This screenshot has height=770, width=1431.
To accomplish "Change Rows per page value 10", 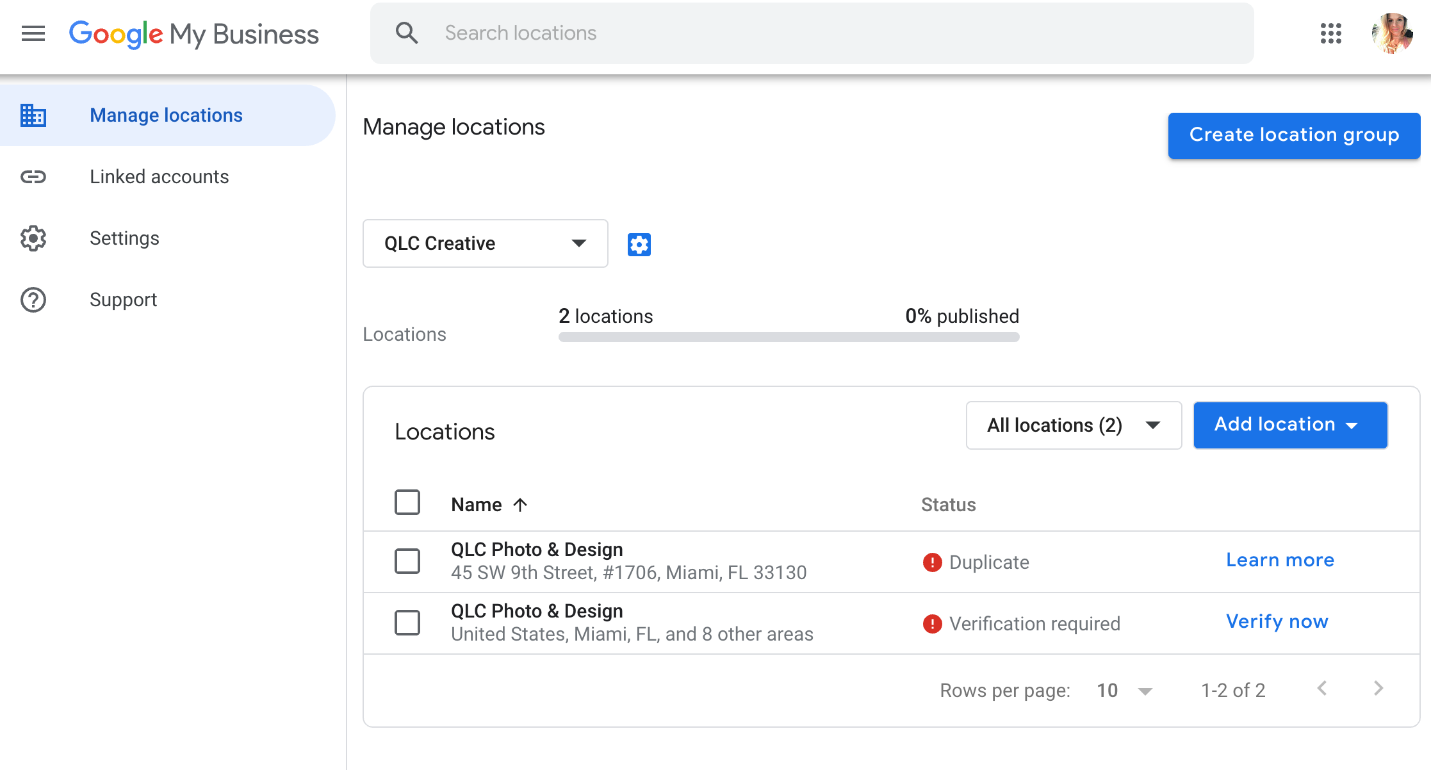I will pos(1124,691).
